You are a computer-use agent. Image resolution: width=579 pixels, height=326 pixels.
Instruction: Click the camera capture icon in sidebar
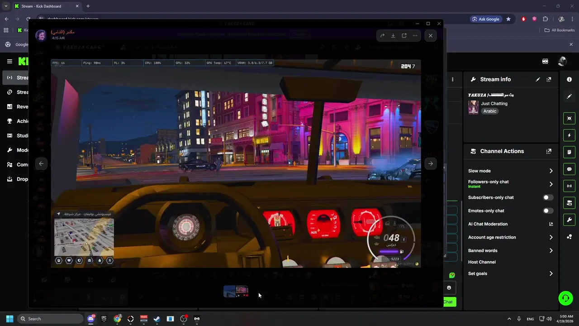coord(569,118)
